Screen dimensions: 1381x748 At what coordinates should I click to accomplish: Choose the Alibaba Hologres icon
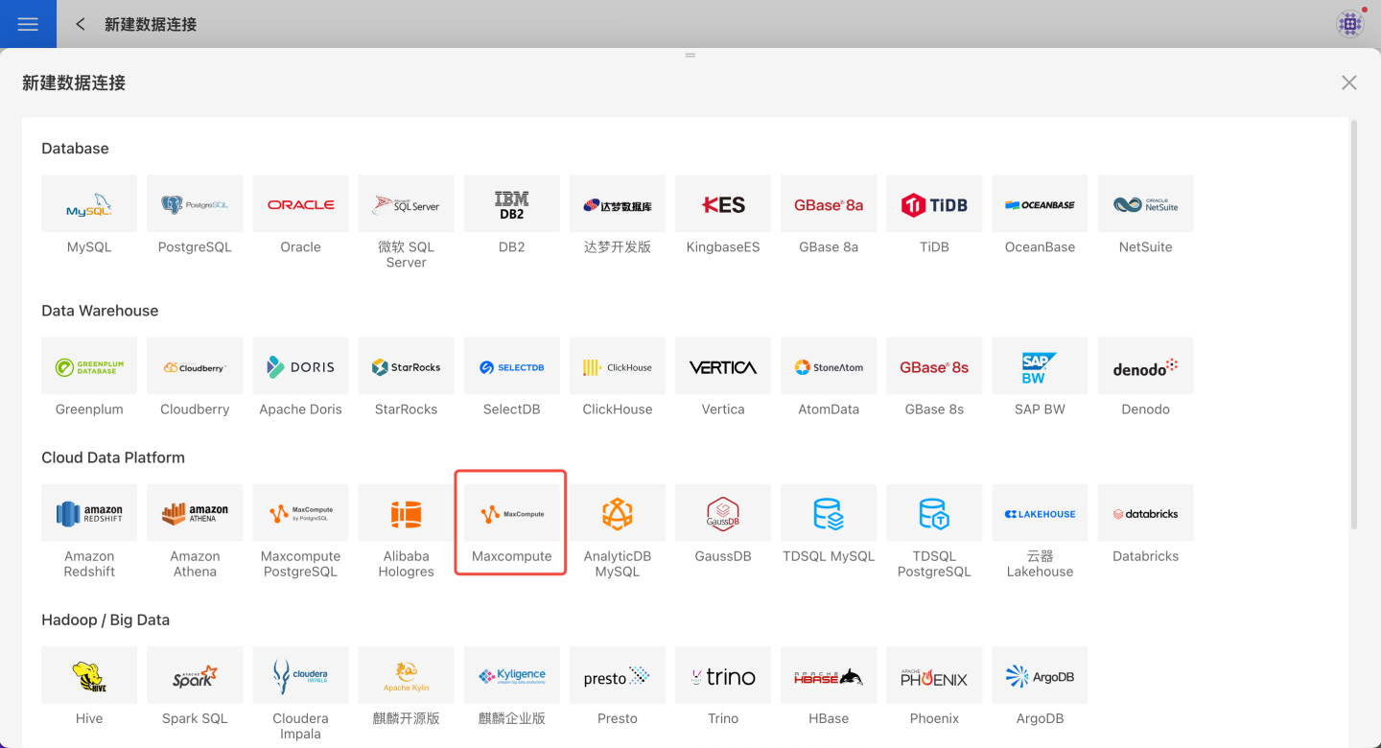[406, 514]
